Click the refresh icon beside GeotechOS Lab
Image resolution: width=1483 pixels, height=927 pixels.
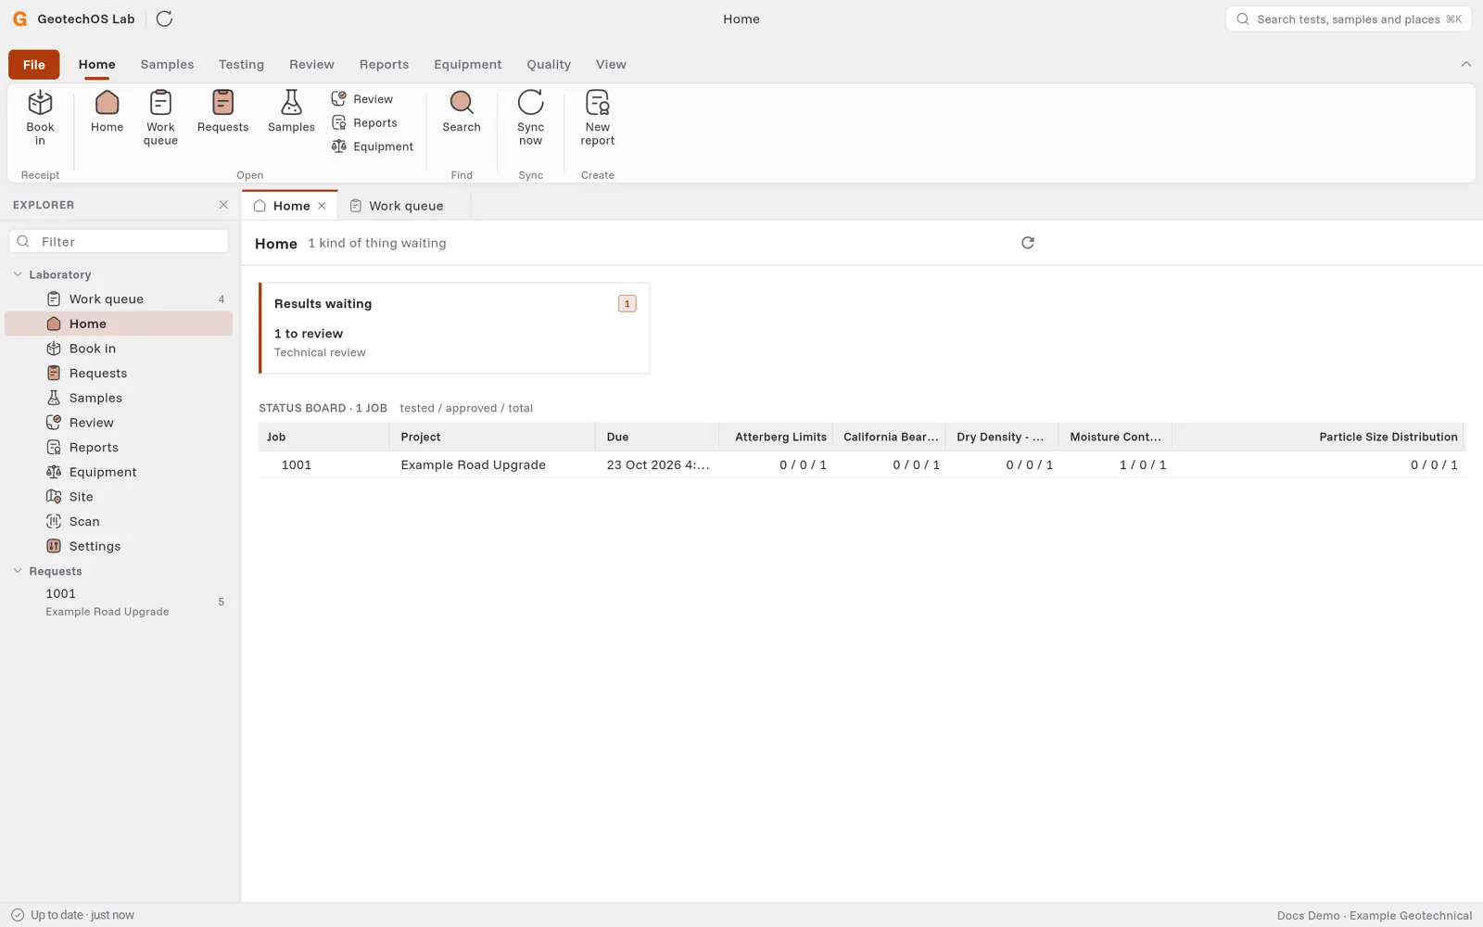[164, 19]
